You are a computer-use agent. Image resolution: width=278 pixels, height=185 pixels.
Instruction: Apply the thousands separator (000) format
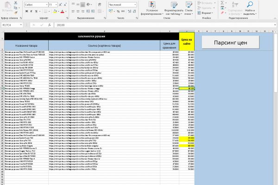click(123, 11)
